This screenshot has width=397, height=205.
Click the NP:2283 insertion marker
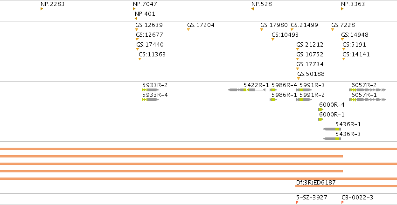(42, 9)
